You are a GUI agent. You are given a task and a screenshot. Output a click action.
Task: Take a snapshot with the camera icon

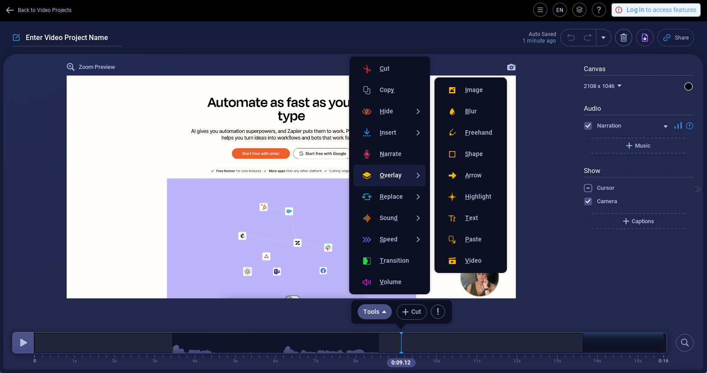pos(511,67)
